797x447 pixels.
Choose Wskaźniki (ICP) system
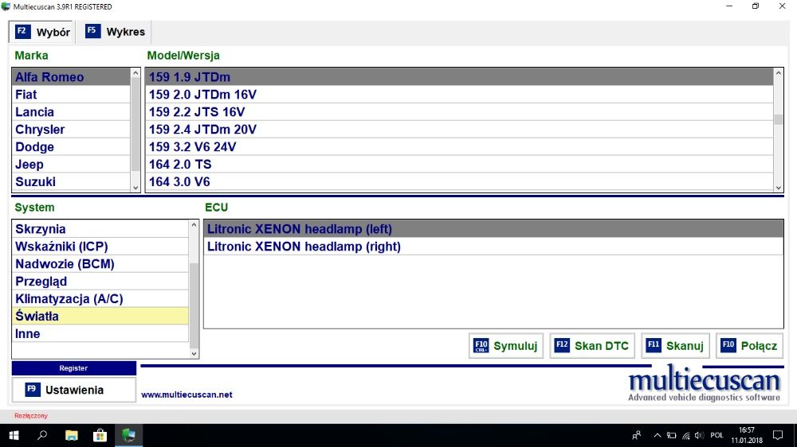point(100,247)
